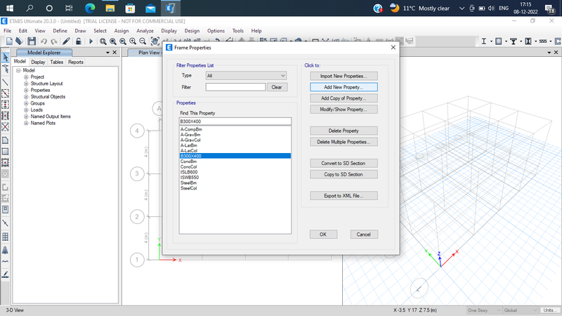Expand the Loads tree node
The width and height of the screenshot is (562, 316).
(x=26, y=110)
